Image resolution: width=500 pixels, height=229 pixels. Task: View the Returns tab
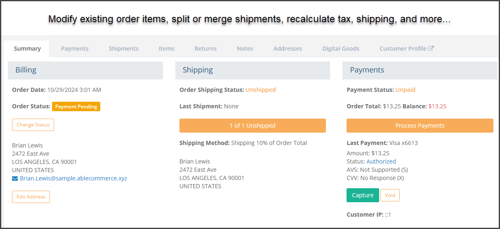click(x=205, y=49)
